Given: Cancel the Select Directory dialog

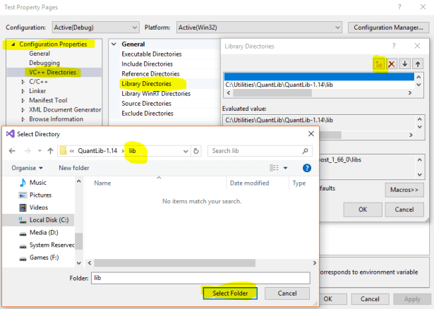Looking at the screenshot, I should (x=287, y=293).
